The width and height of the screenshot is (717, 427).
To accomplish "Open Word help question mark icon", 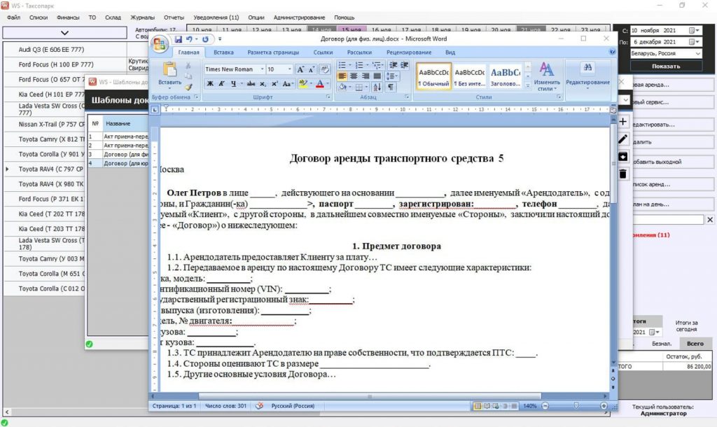I will (x=612, y=52).
